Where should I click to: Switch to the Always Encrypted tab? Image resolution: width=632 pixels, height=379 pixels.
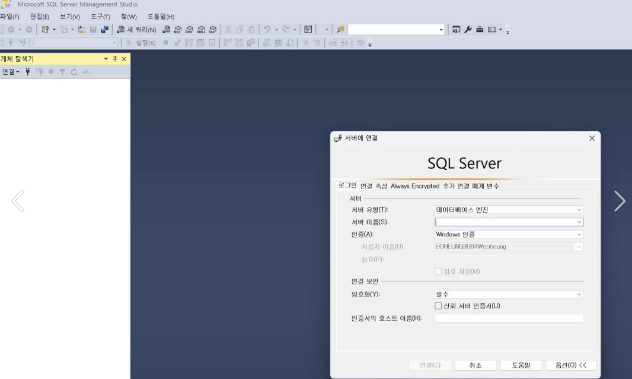click(x=415, y=186)
